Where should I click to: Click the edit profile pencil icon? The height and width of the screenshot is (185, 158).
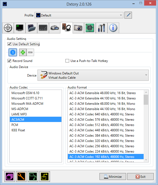pos(128,15)
